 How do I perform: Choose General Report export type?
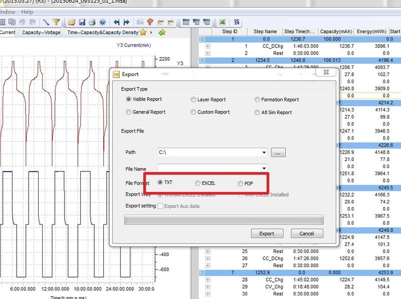pyautogui.click(x=129, y=111)
